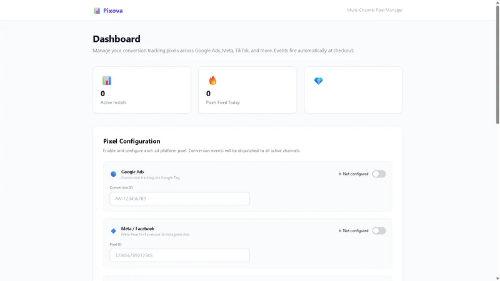Click the Google Ads Conversion ID field
Screen dimensions: 500x281
(179, 199)
